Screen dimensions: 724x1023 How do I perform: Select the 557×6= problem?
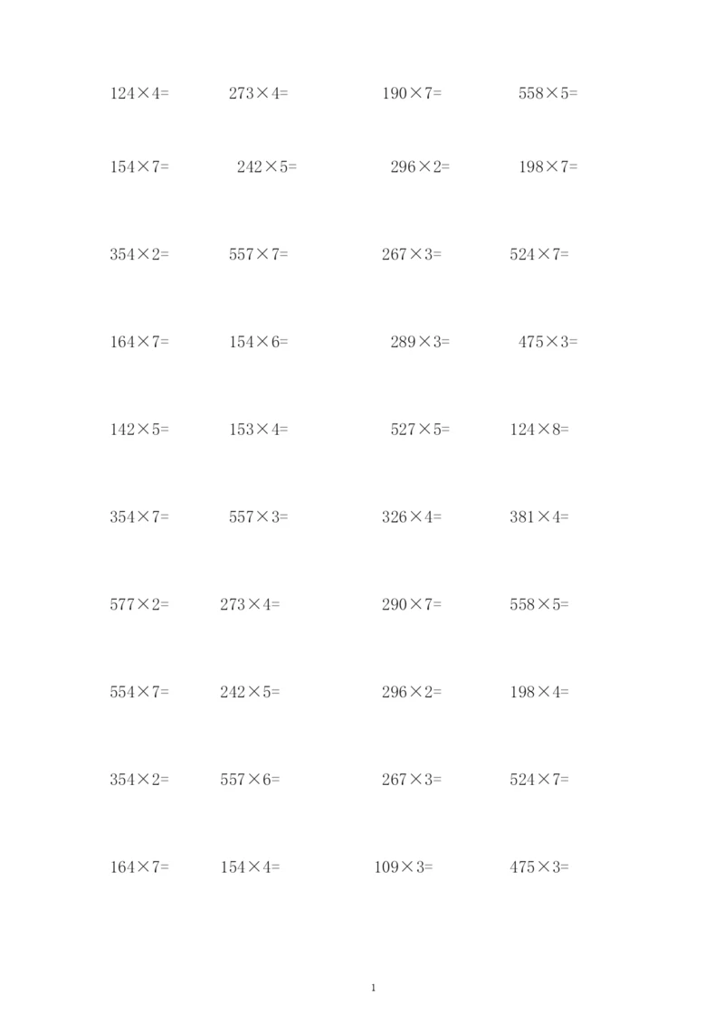(250, 780)
